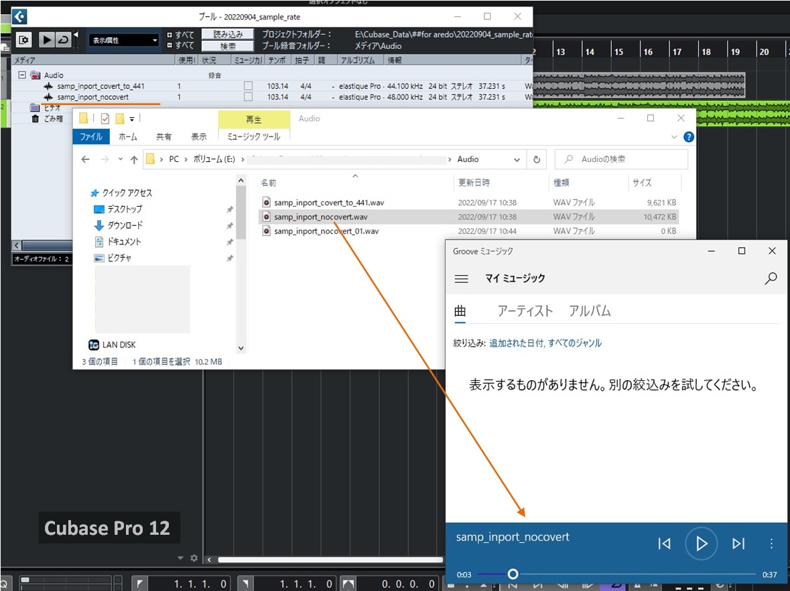This screenshot has width=790, height=591.
Task: Open recent locations dropdown in Explorer
Action: 121,159
